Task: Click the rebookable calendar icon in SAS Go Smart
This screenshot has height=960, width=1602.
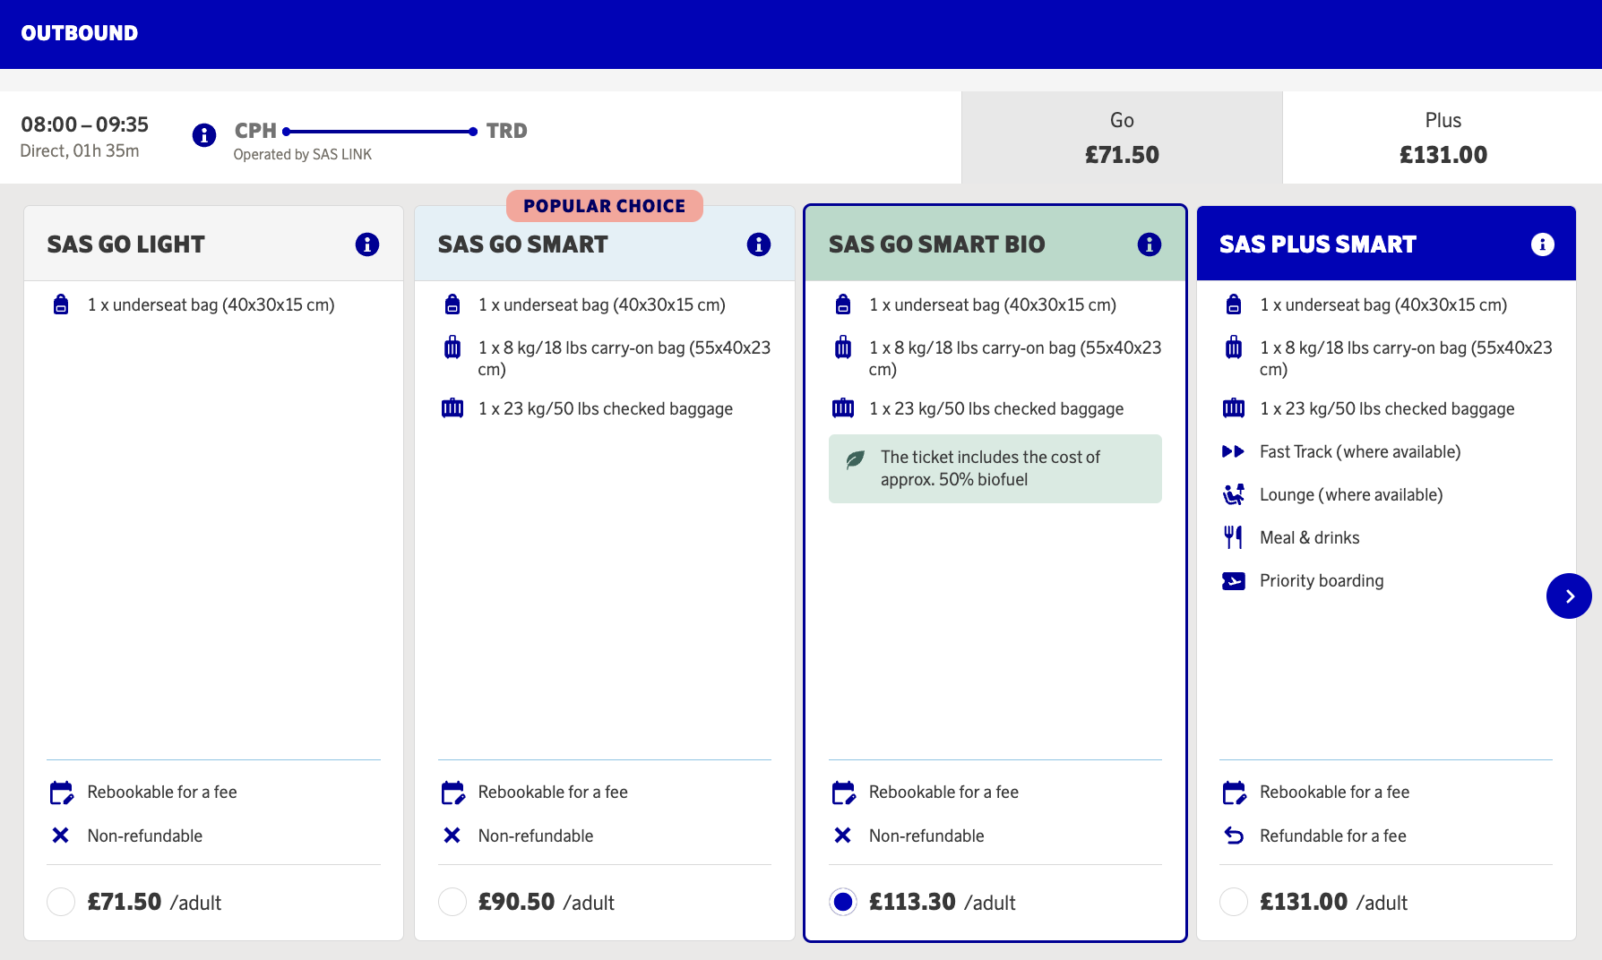Action: click(452, 793)
